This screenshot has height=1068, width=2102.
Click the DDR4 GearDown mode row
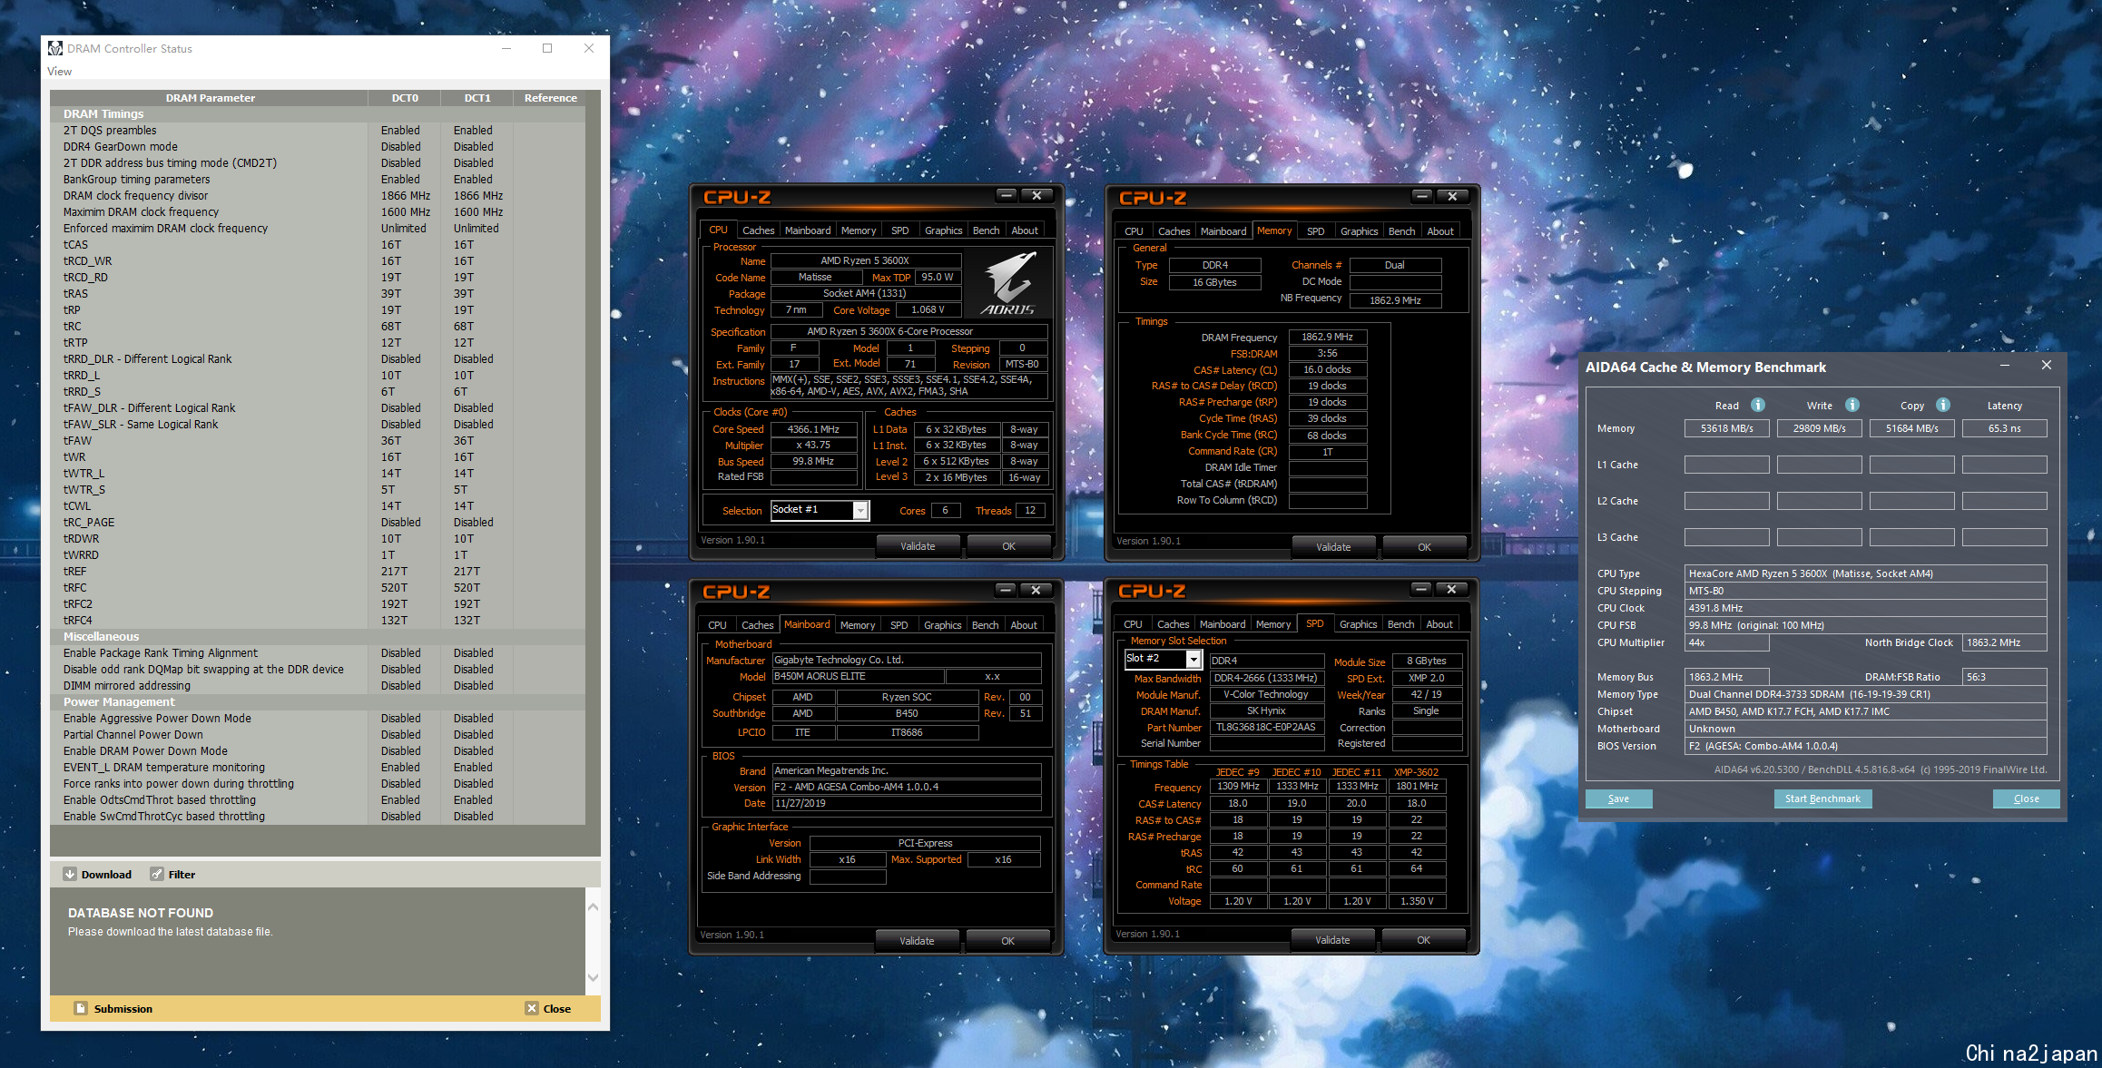[x=318, y=147]
